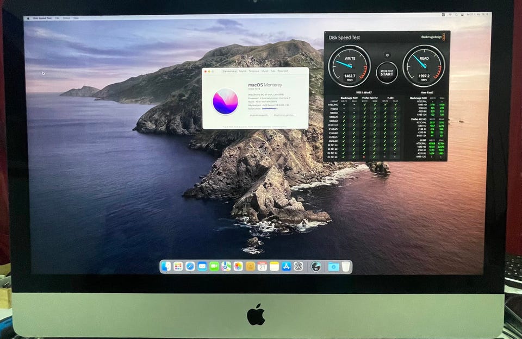Open the Disk Speed Test menu

42,18
